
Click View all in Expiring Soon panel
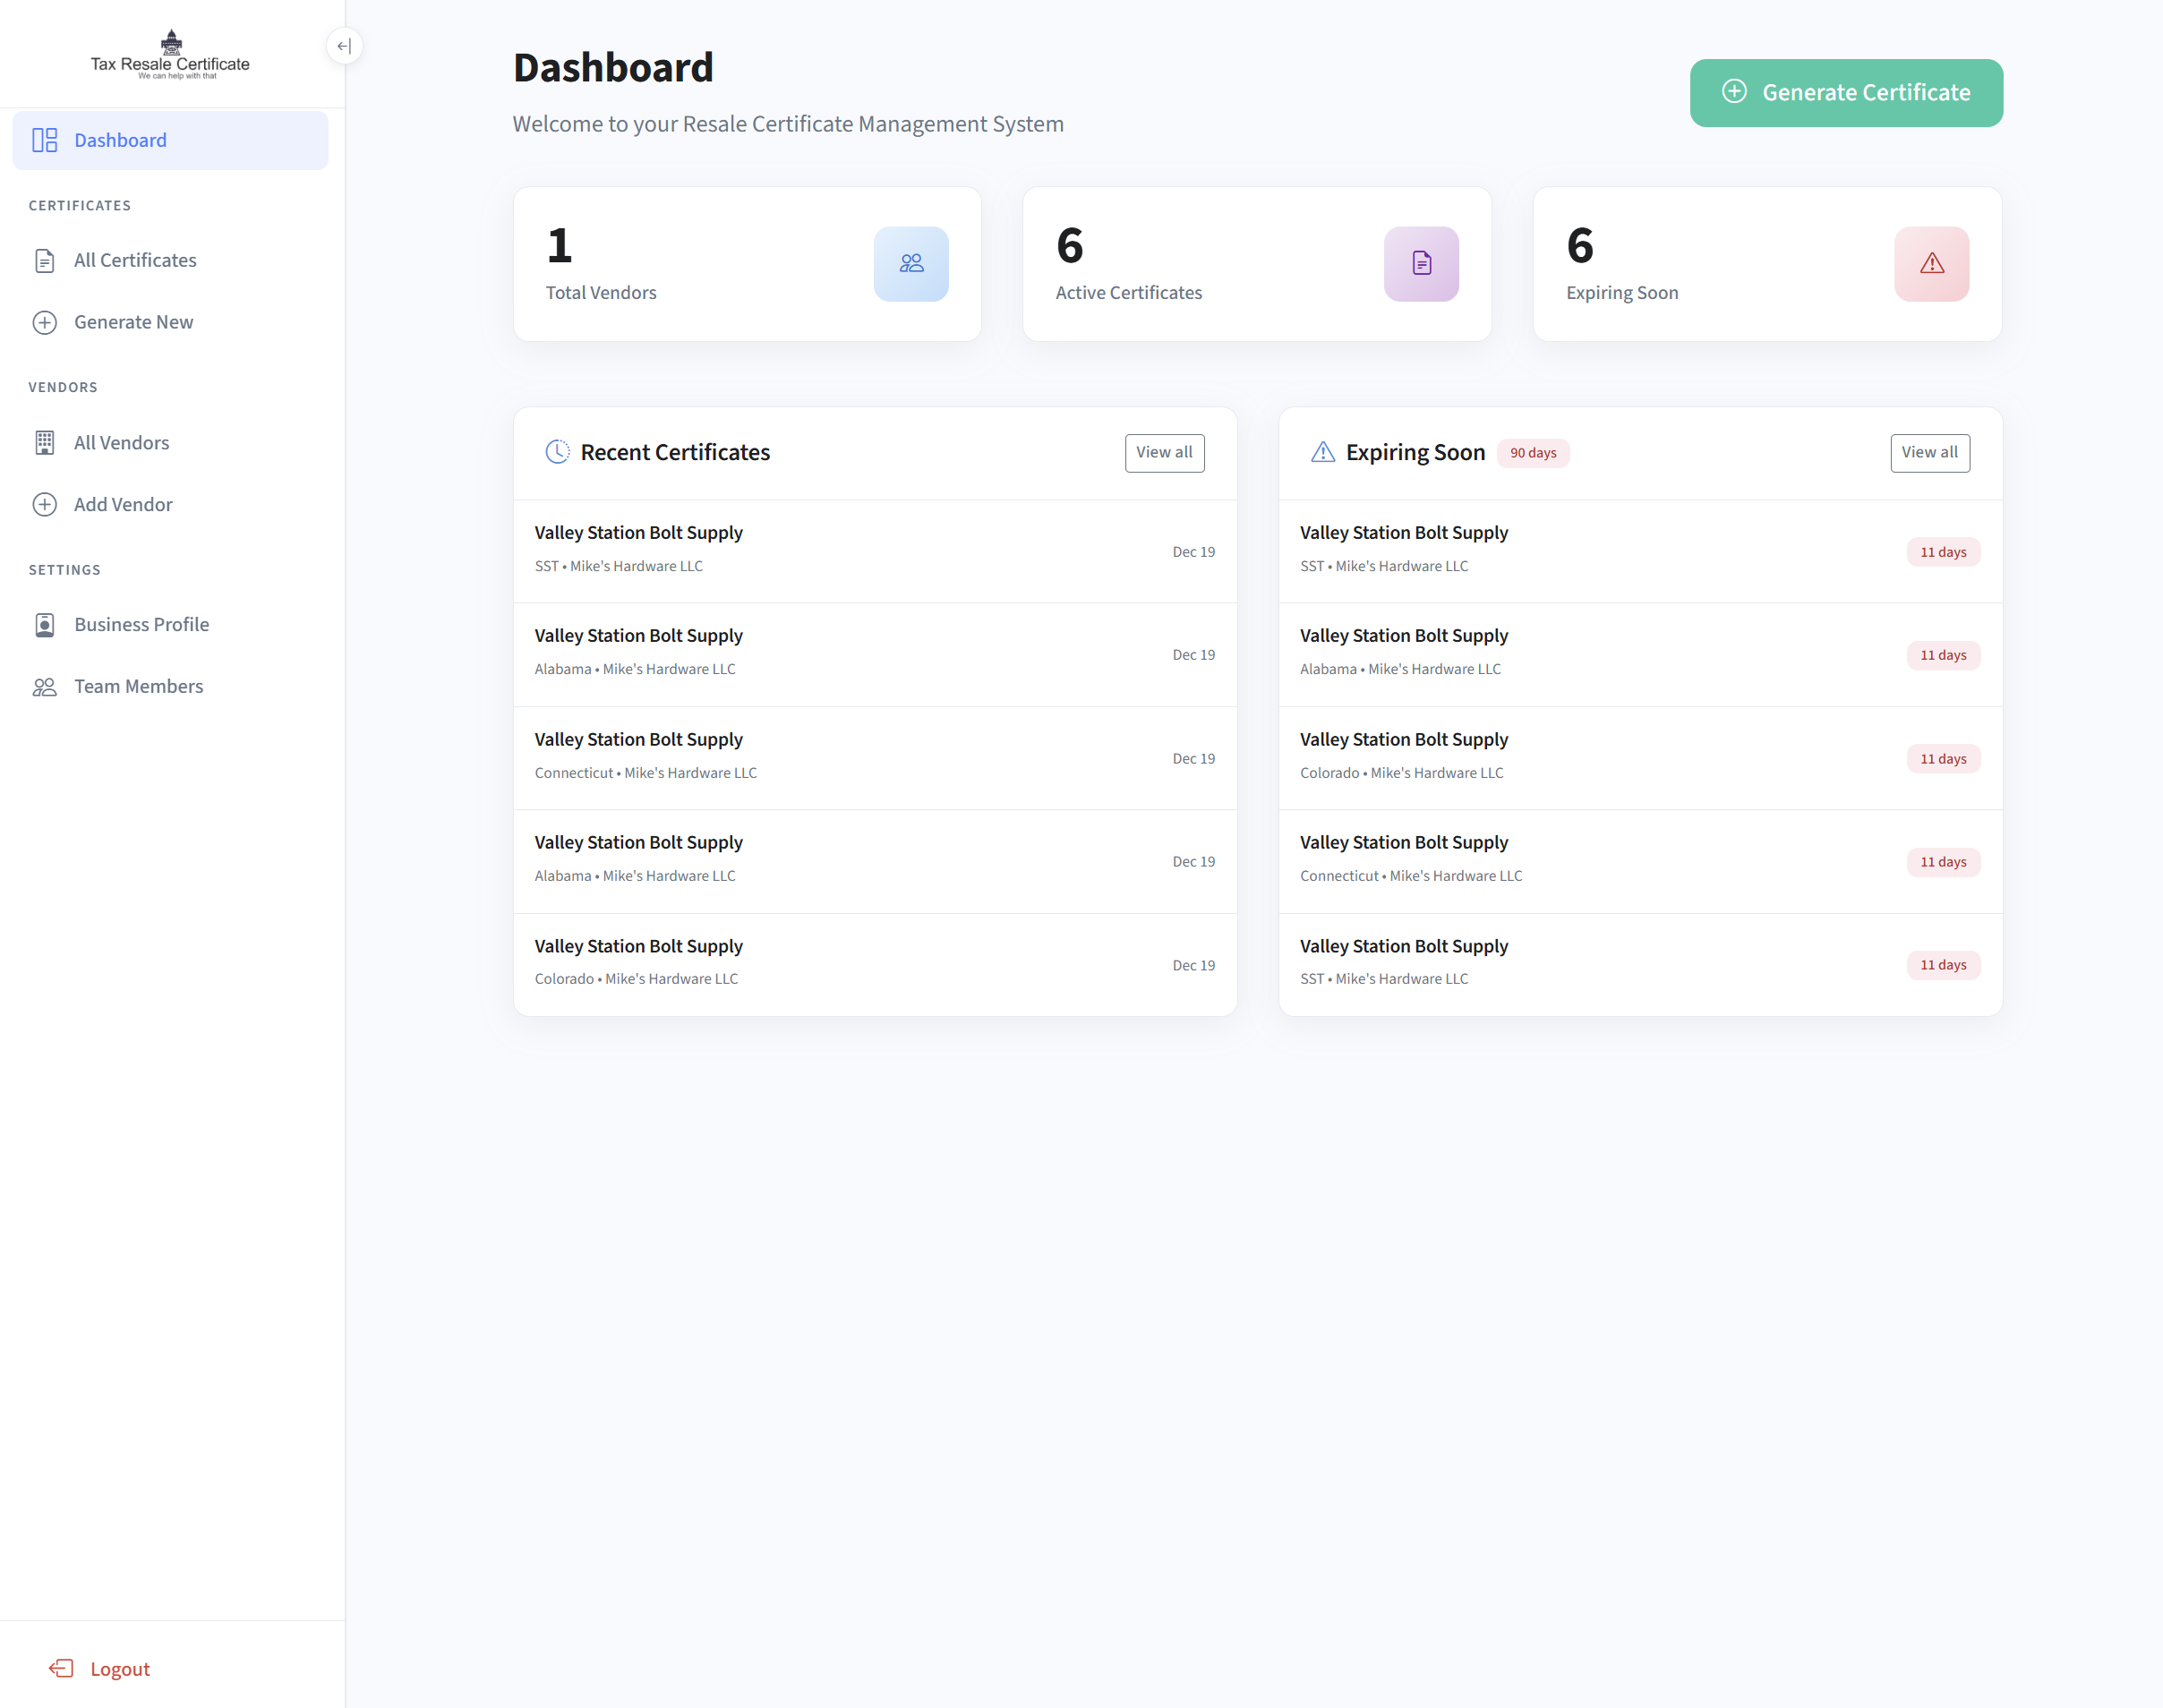(x=1929, y=453)
